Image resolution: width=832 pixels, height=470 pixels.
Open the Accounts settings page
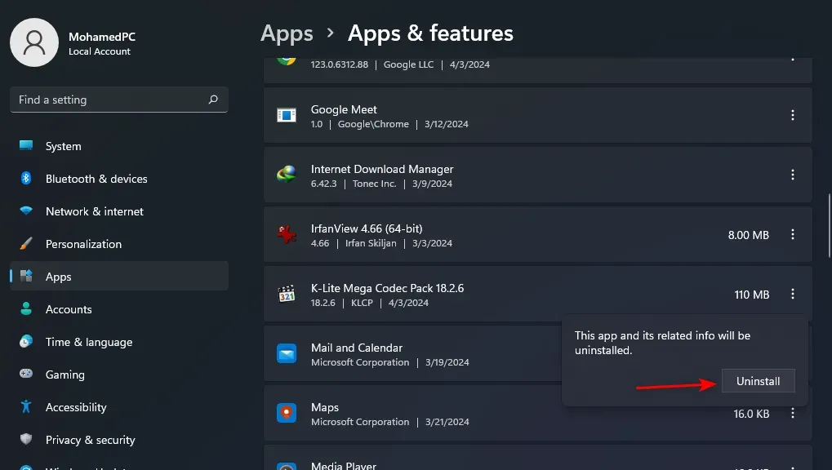119,309
